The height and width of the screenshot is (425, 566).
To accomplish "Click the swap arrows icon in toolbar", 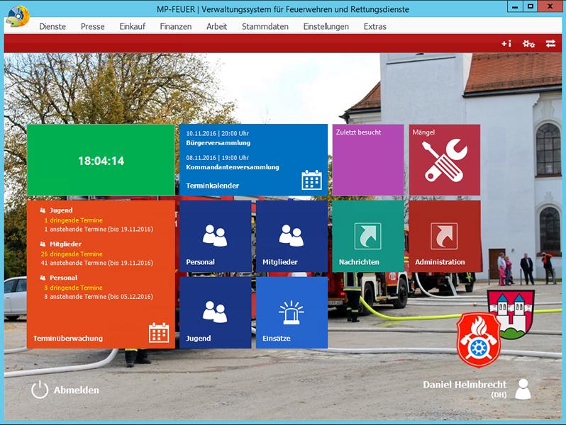I will (x=550, y=44).
